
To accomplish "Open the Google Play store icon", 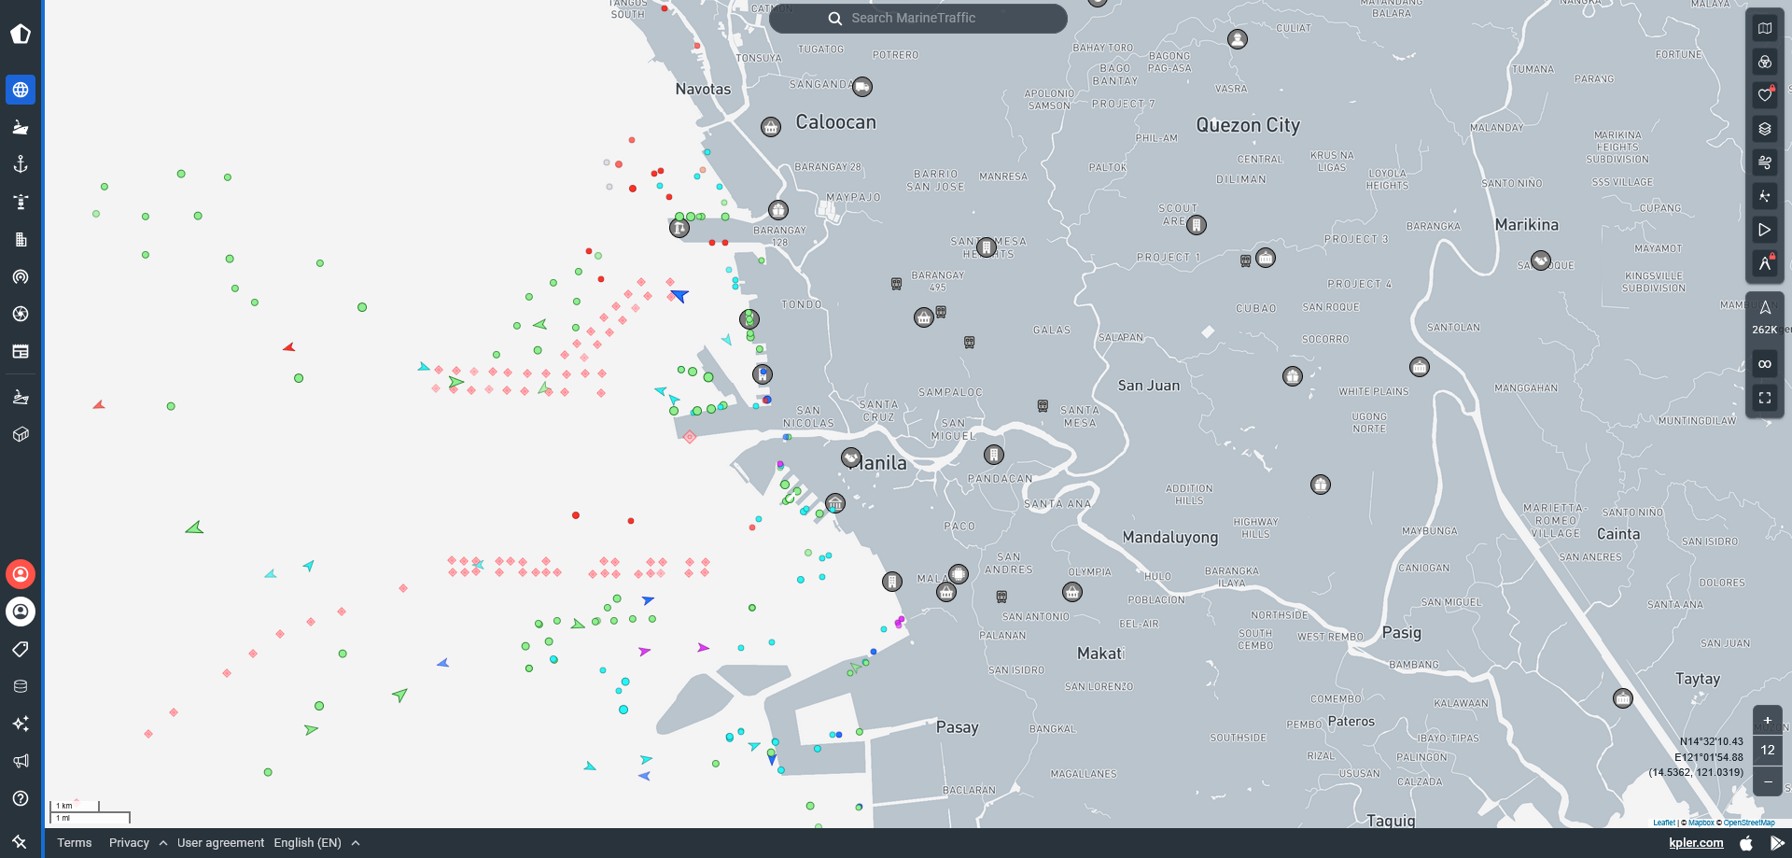I will tap(1777, 843).
